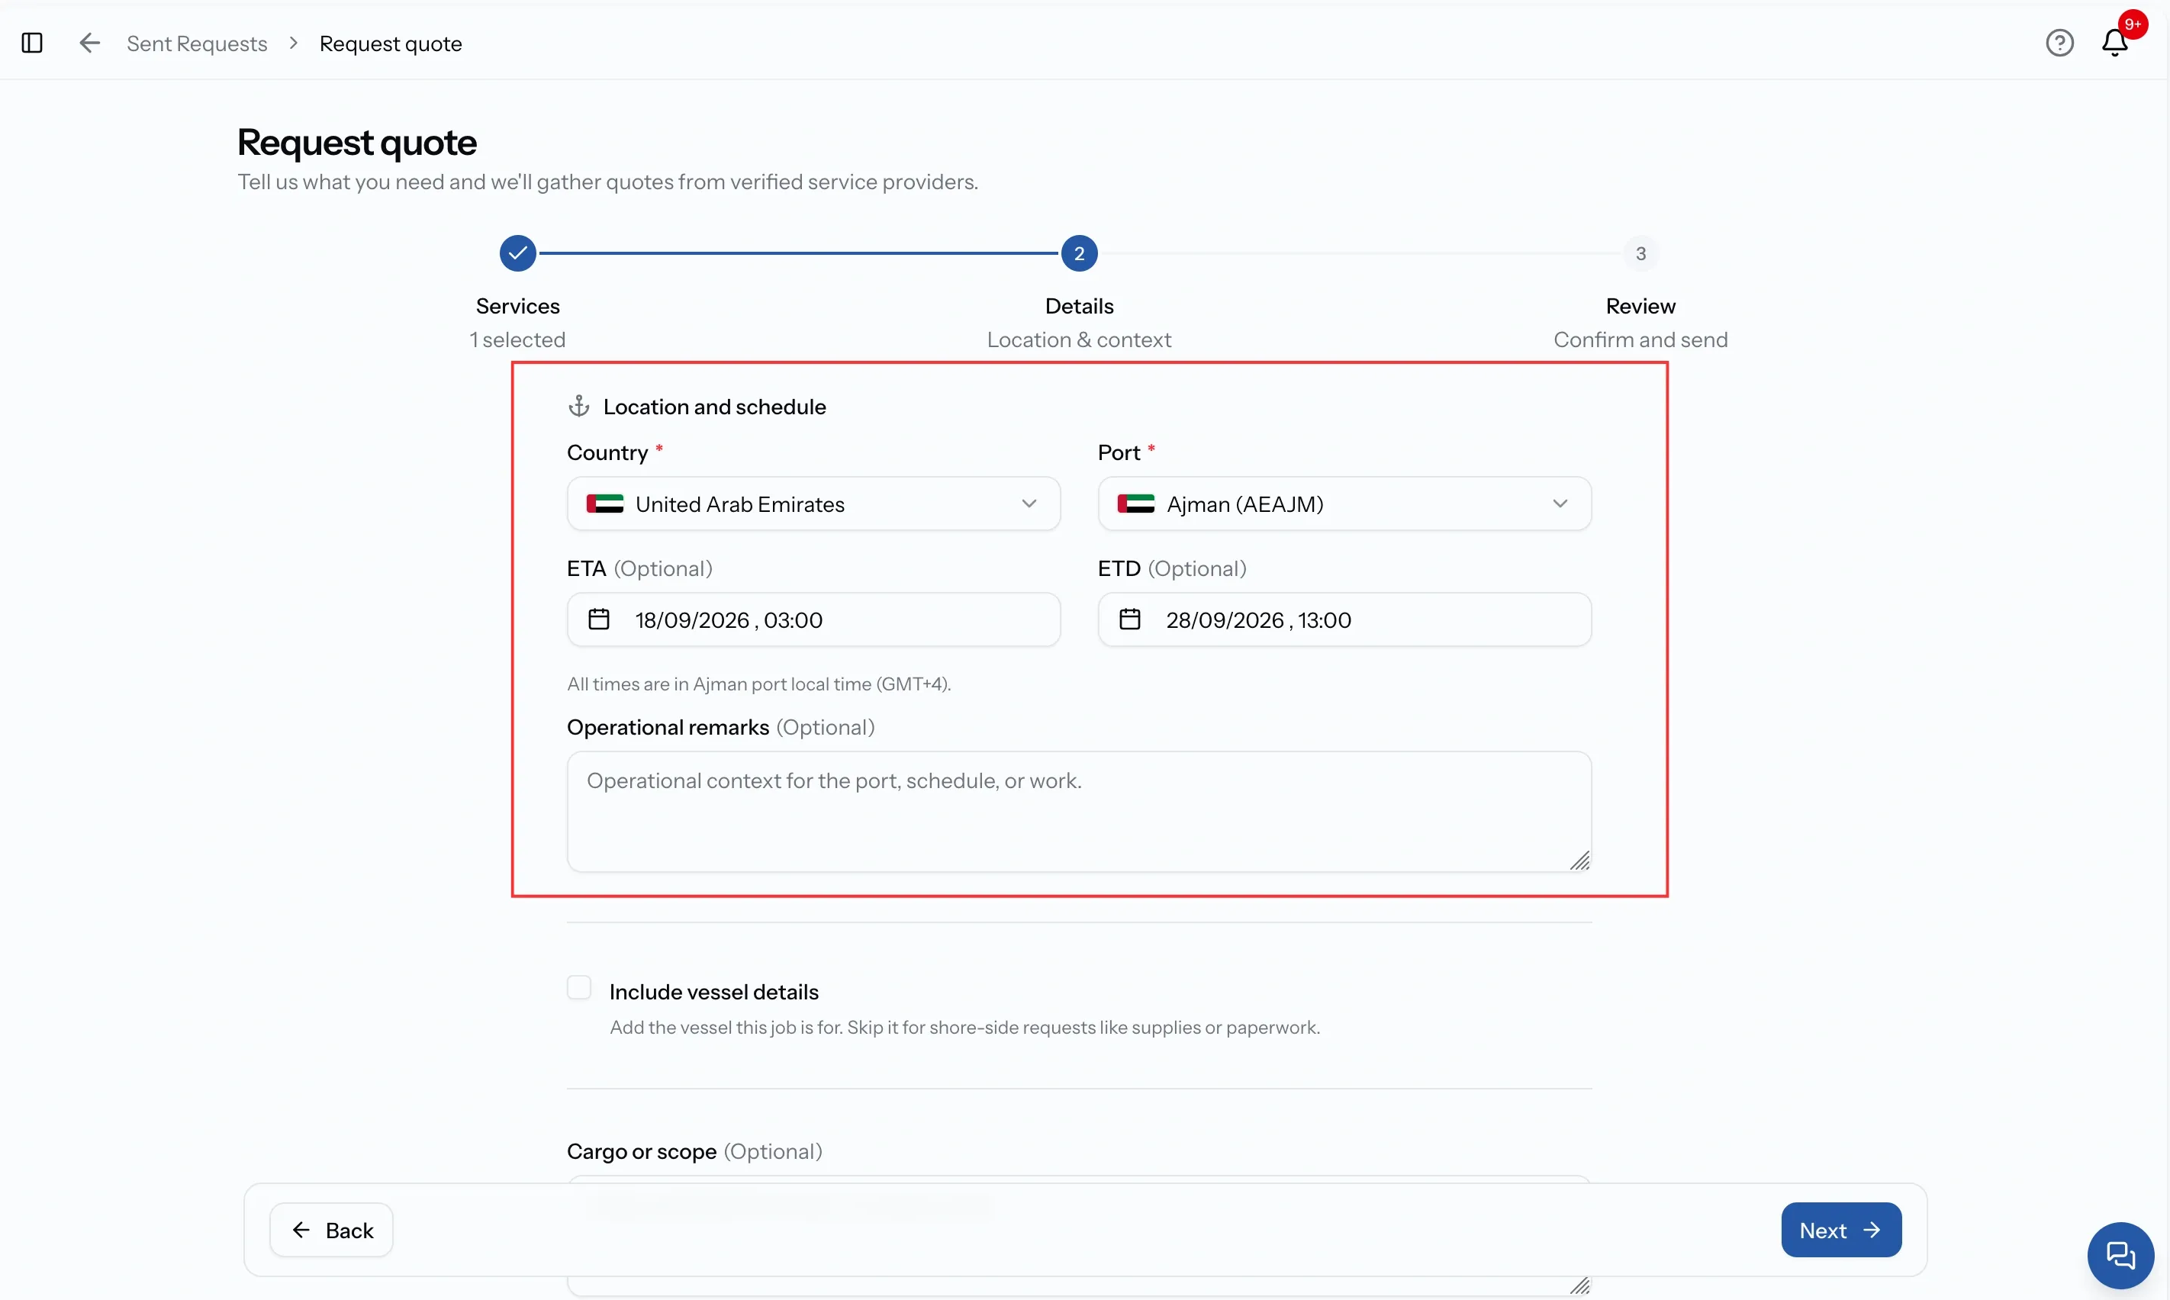The height and width of the screenshot is (1300, 2170).
Task: Click the Next button
Action: click(1840, 1230)
